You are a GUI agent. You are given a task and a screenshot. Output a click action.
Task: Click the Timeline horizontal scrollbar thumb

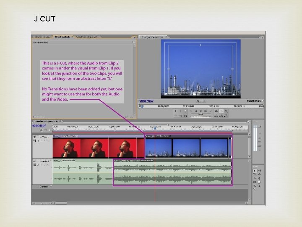(x=61, y=203)
